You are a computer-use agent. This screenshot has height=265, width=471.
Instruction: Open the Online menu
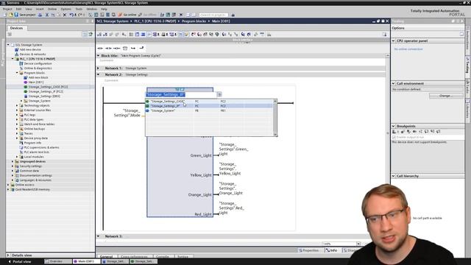coord(52,9)
